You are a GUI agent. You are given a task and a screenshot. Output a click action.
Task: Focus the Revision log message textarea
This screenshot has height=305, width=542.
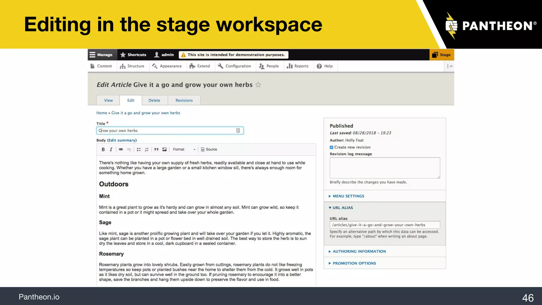pyautogui.click(x=385, y=168)
